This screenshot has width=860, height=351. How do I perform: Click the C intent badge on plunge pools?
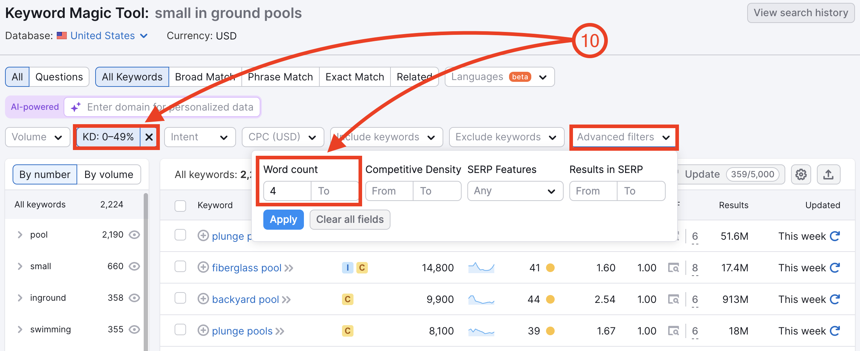pos(347,331)
